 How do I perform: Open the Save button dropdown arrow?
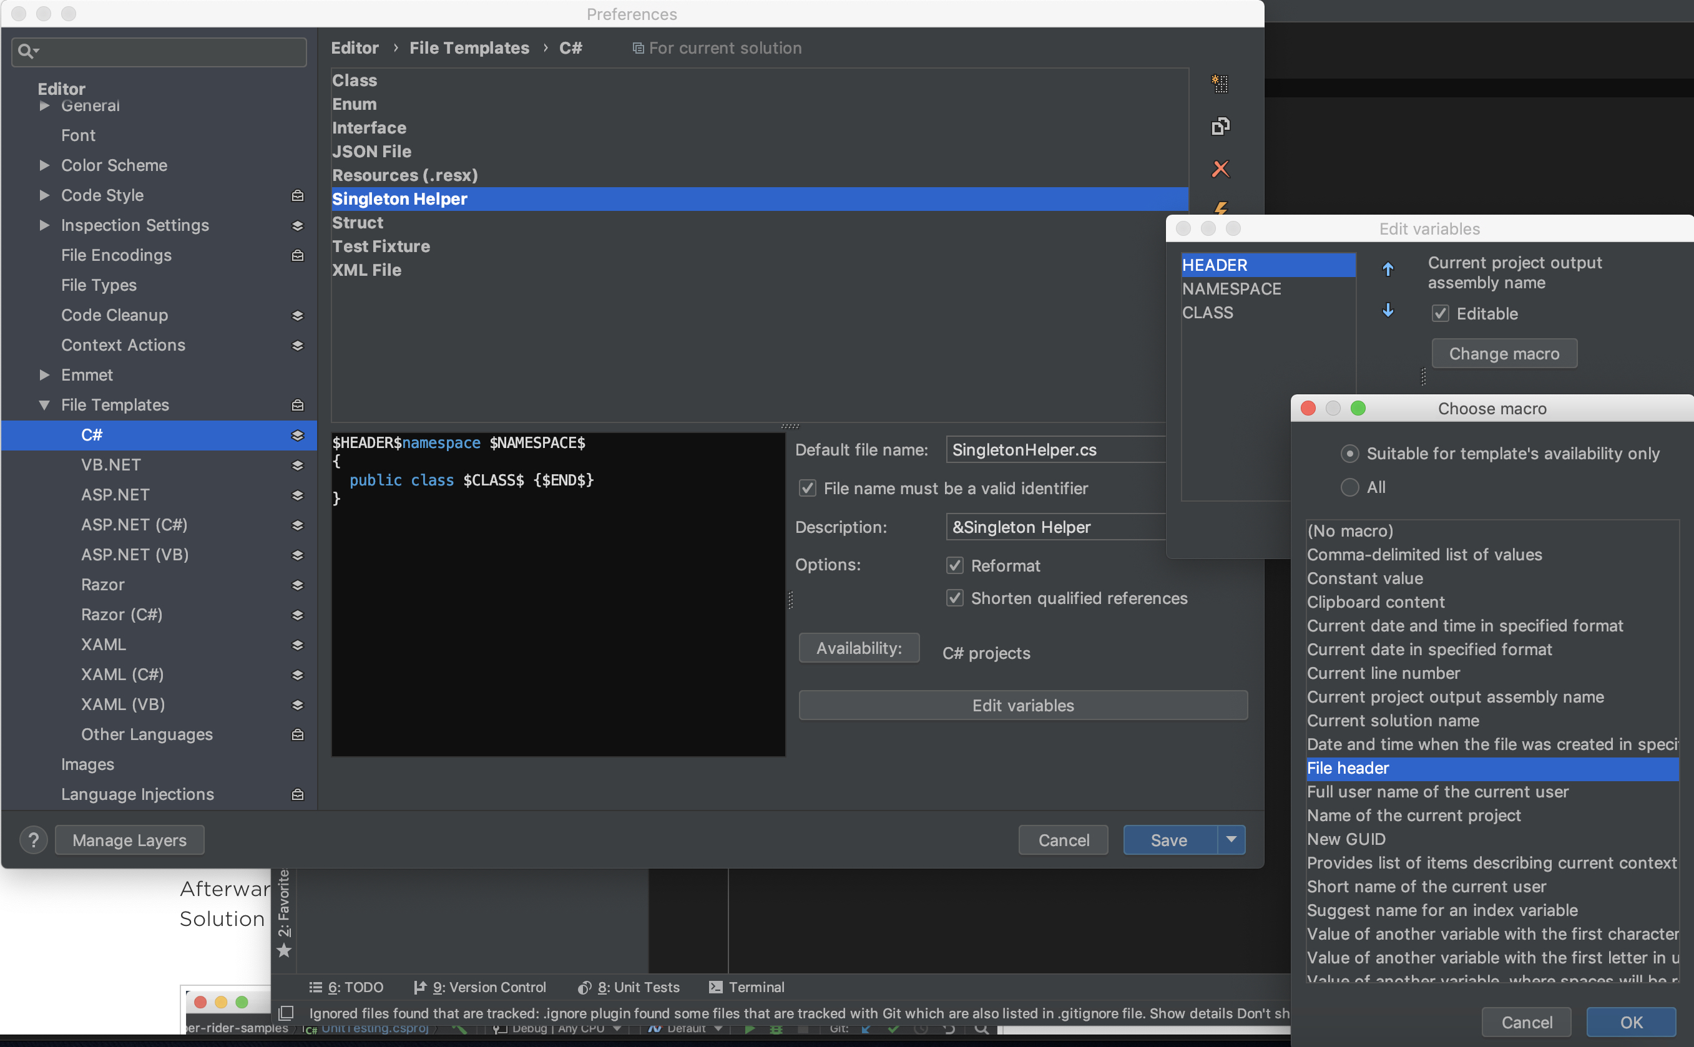pos(1231,840)
